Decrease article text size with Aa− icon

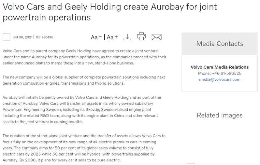pyautogui.click(x=96, y=37)
